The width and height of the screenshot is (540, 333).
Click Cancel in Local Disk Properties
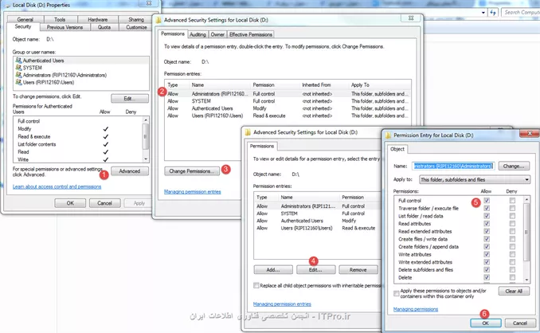pos(104,203)
